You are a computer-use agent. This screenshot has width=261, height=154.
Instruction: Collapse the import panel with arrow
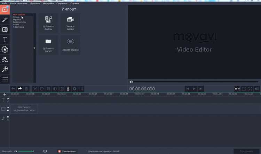[x=35, y=48]
